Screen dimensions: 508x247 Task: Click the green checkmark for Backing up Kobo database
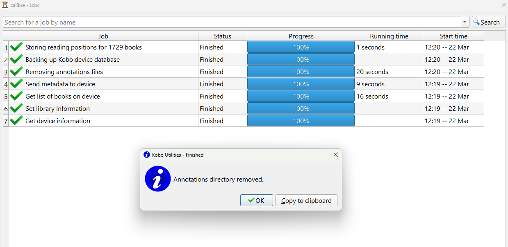[x=16, y=59]
